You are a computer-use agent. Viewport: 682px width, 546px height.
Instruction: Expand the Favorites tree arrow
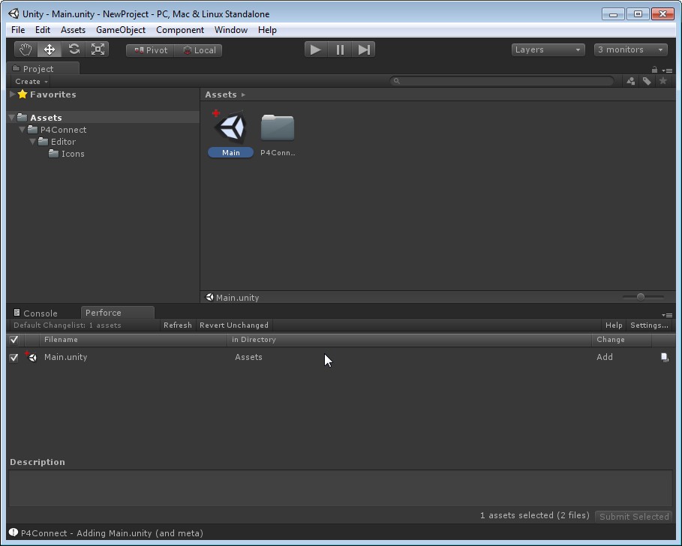pyautogui.click(x=13, y=94)
